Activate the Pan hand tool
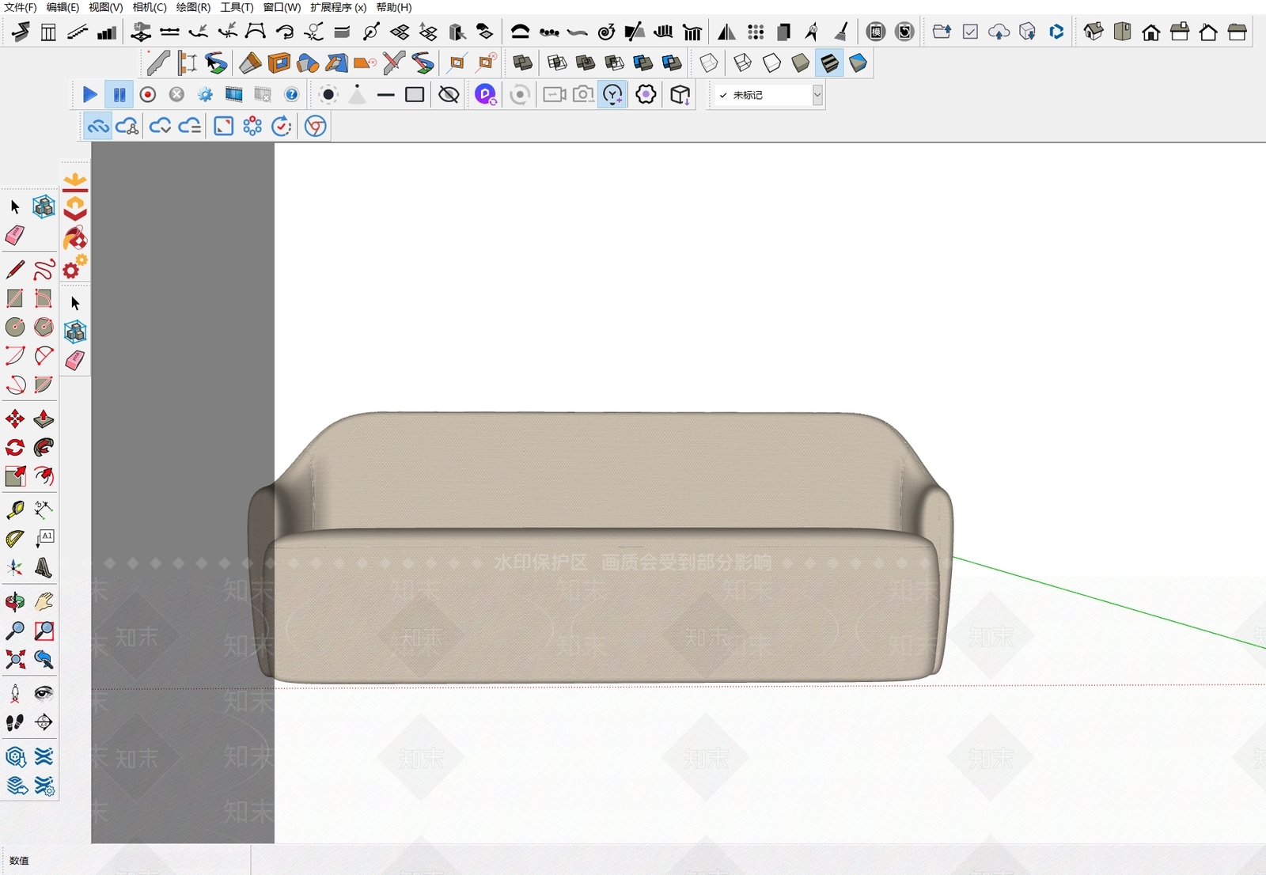The height and width of the screenshot is (875, 1266). pyautogui.click(x=44, y=602)
